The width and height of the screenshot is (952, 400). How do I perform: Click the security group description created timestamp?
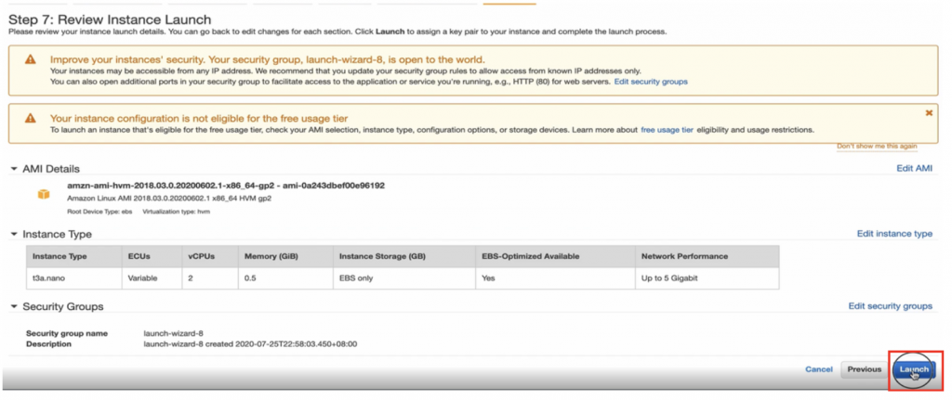tap(250, 343)
